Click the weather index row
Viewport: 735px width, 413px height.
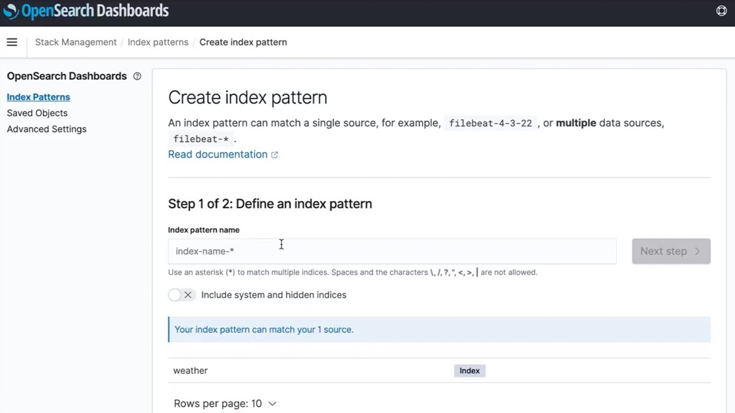pos(439,371)
